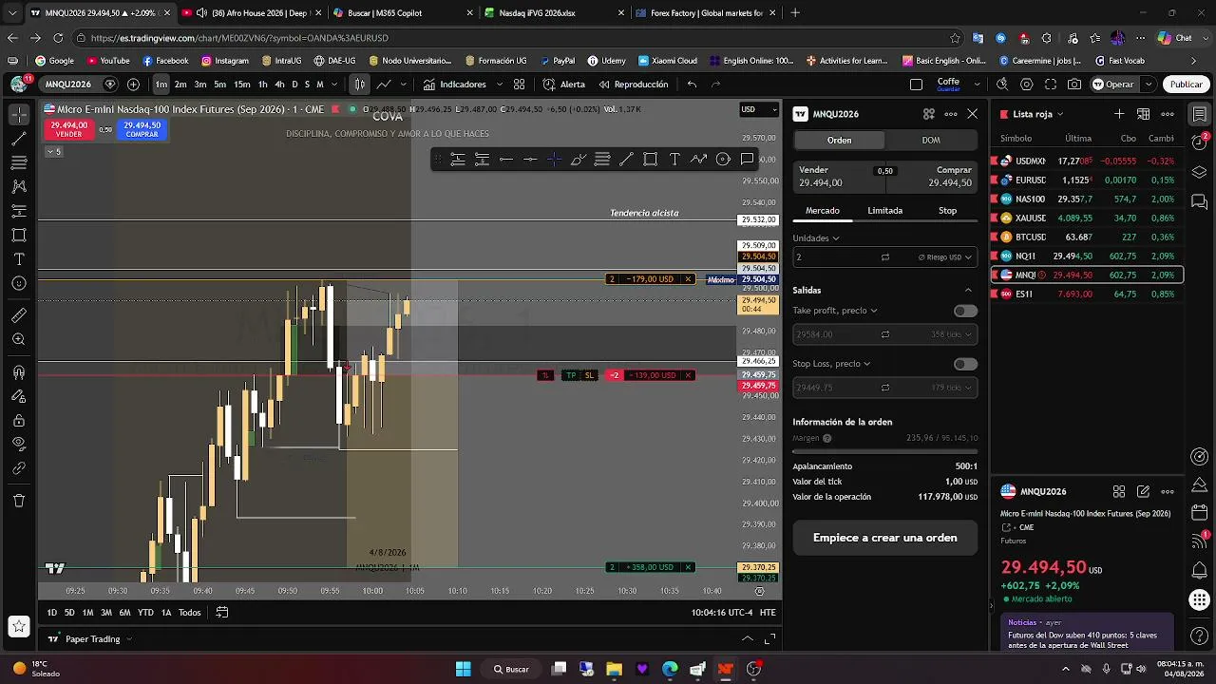Open order panel settings grid icon
Screen dimensions: 1216x684
(928, 114)
